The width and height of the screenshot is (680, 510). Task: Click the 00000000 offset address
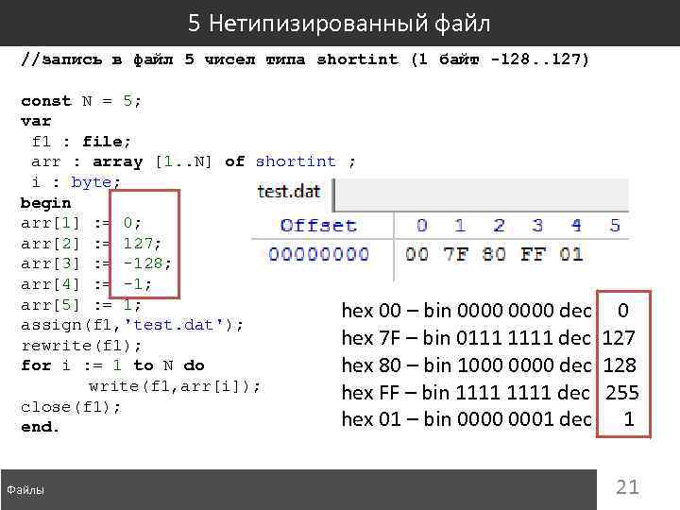pyautogui.click(x=319, y=254)
